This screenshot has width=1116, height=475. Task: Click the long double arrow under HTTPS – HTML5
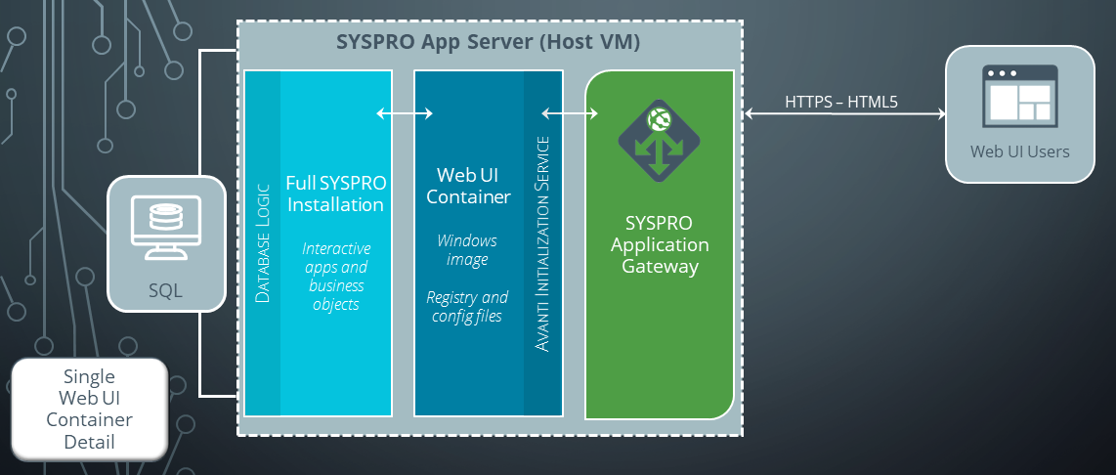click(844, 114)
